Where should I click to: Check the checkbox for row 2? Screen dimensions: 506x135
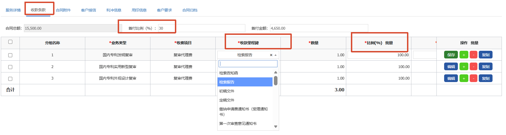coord(10,67)
